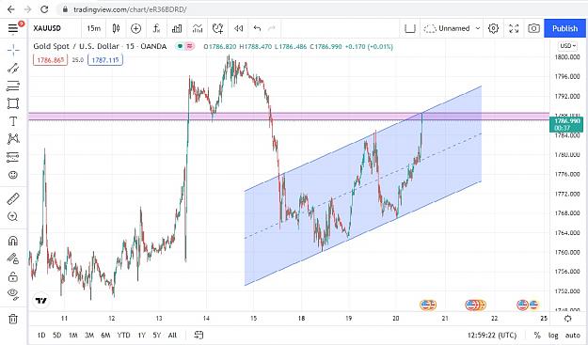Select the 1D date range
Screen dimensions: 588x345
click(41, 335)
